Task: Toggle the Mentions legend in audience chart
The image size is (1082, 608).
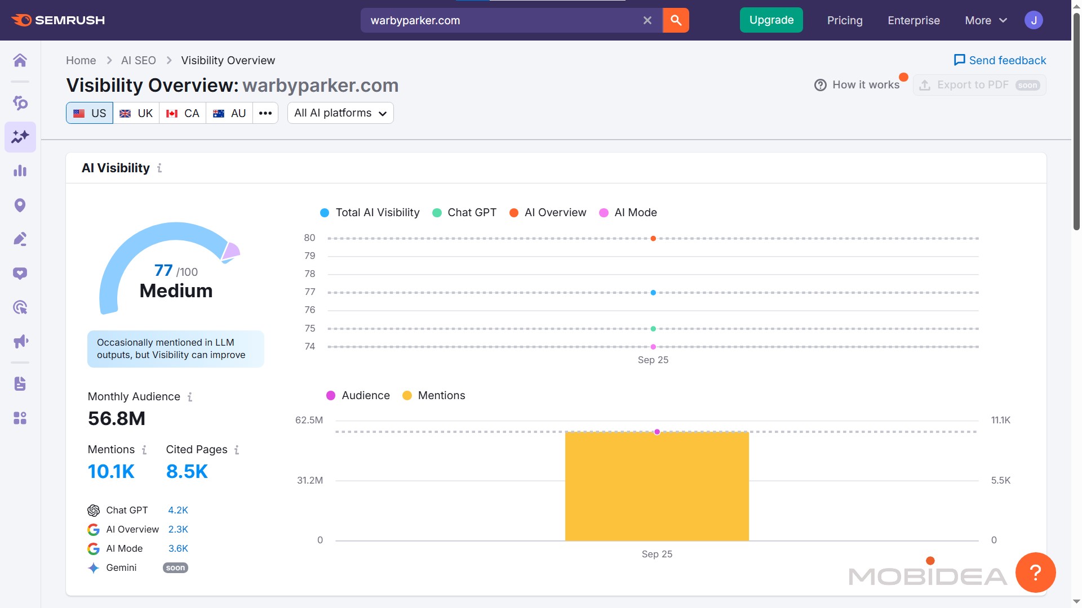Action: click(x=433, y=395)
